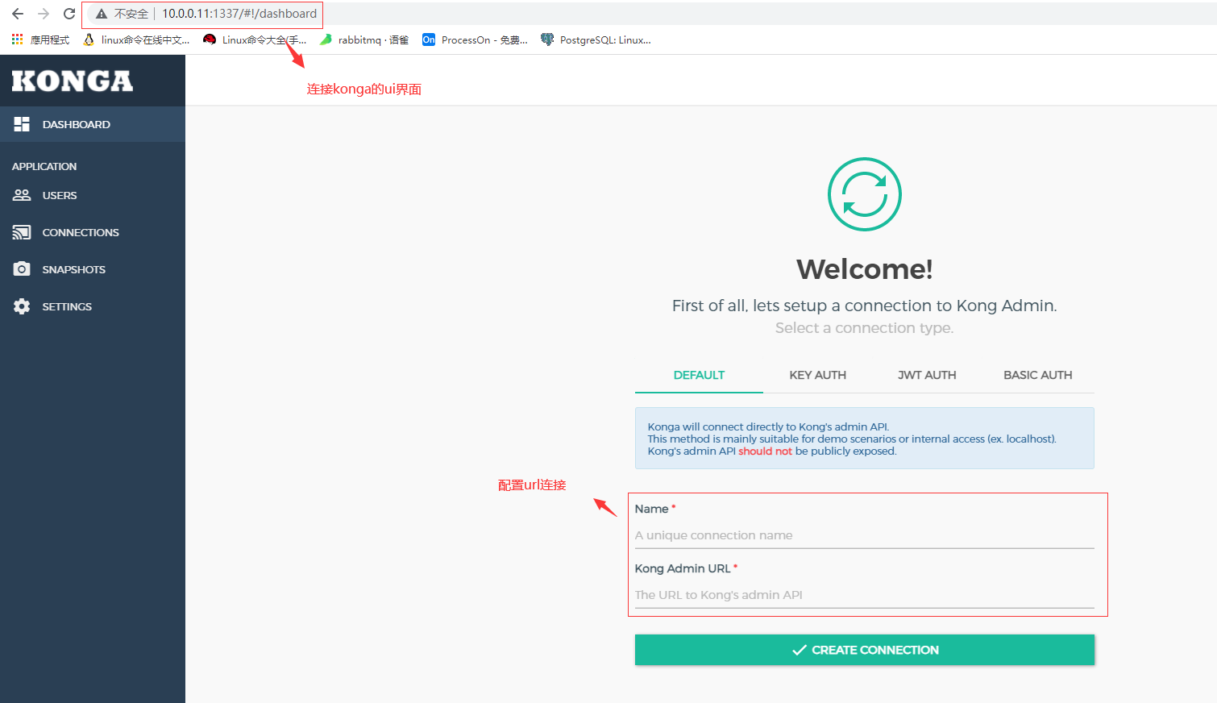Click the Settings gear icon
The image size is (1217, 703).
22,306
